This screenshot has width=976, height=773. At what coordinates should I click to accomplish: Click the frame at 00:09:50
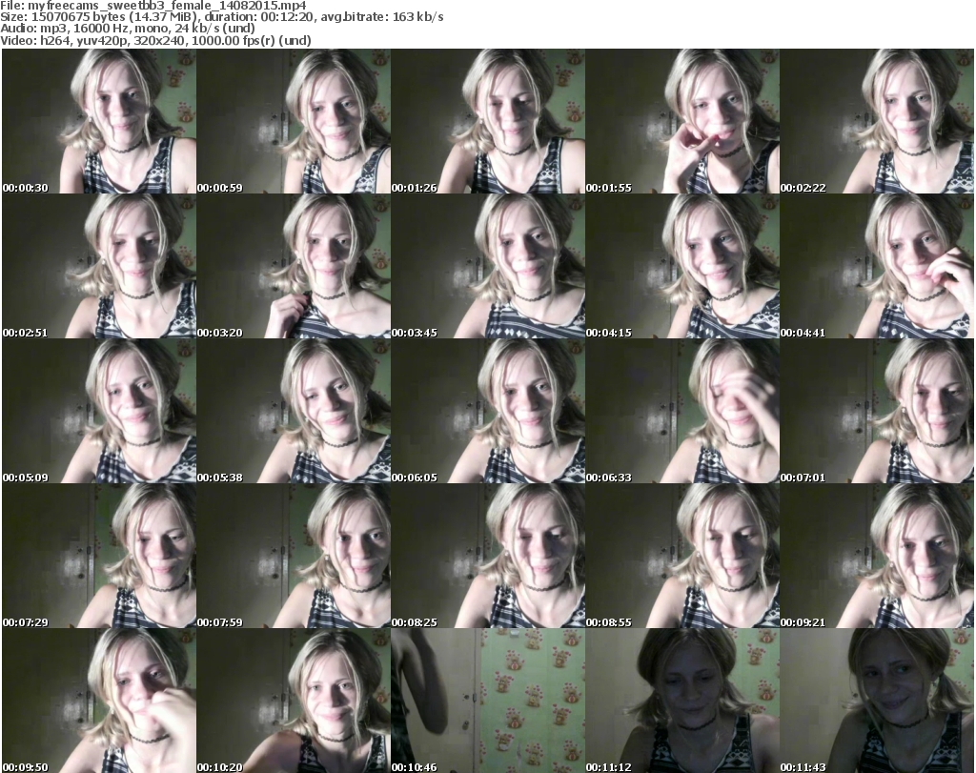[x=99, y=701]
